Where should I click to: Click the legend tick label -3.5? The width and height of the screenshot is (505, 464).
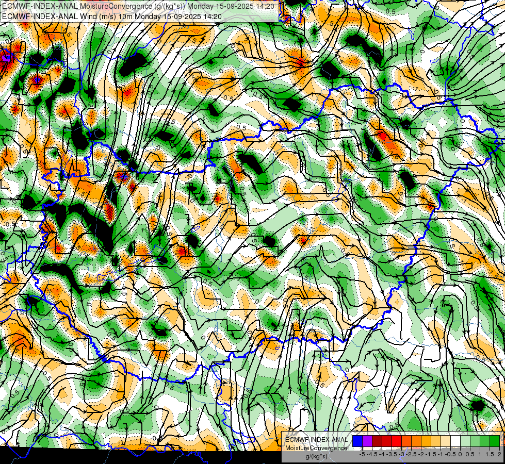(x=392, y=454)
